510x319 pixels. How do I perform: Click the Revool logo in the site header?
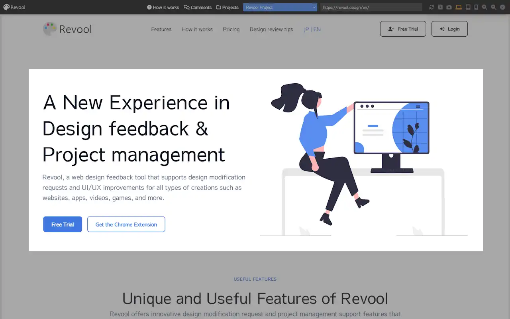[x=67, y=29]
